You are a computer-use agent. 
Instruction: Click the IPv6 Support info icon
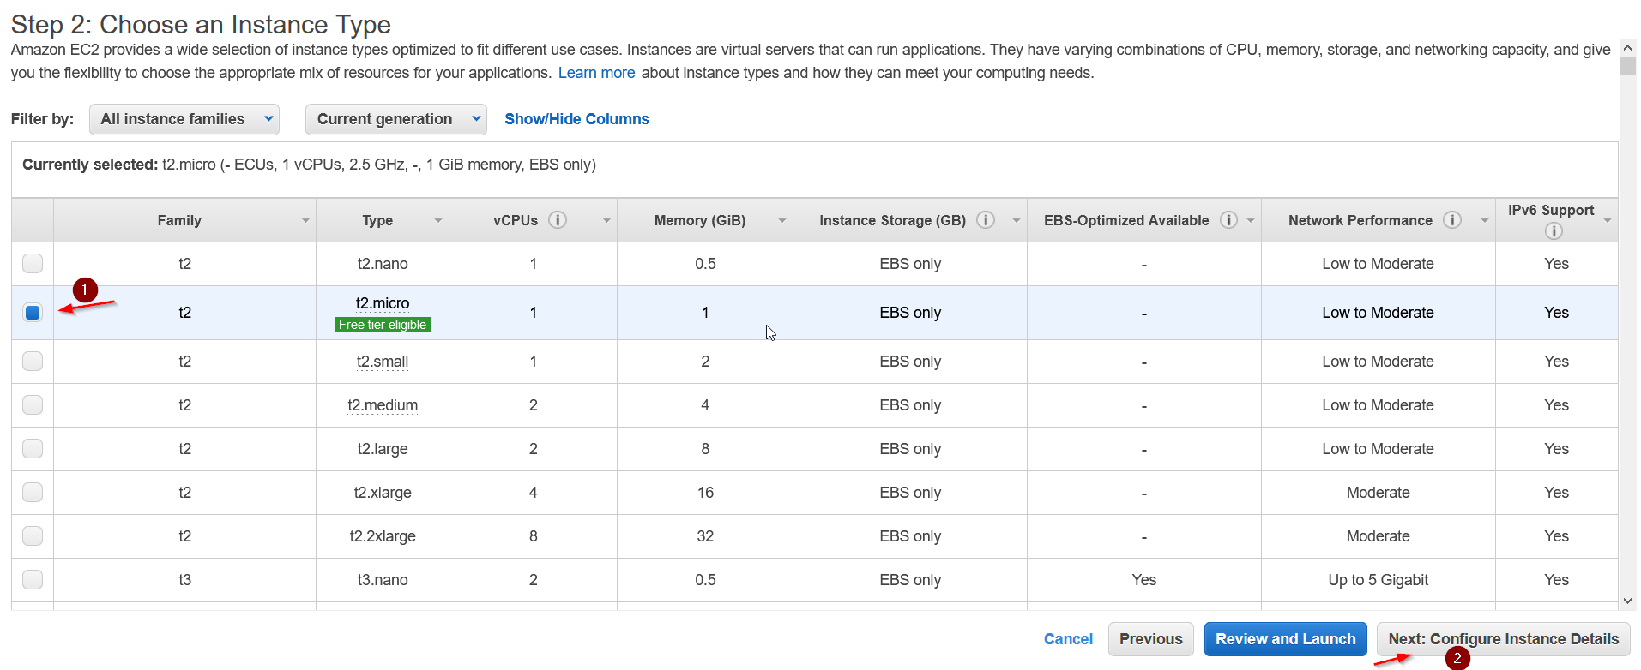(x=1554, y=230)
